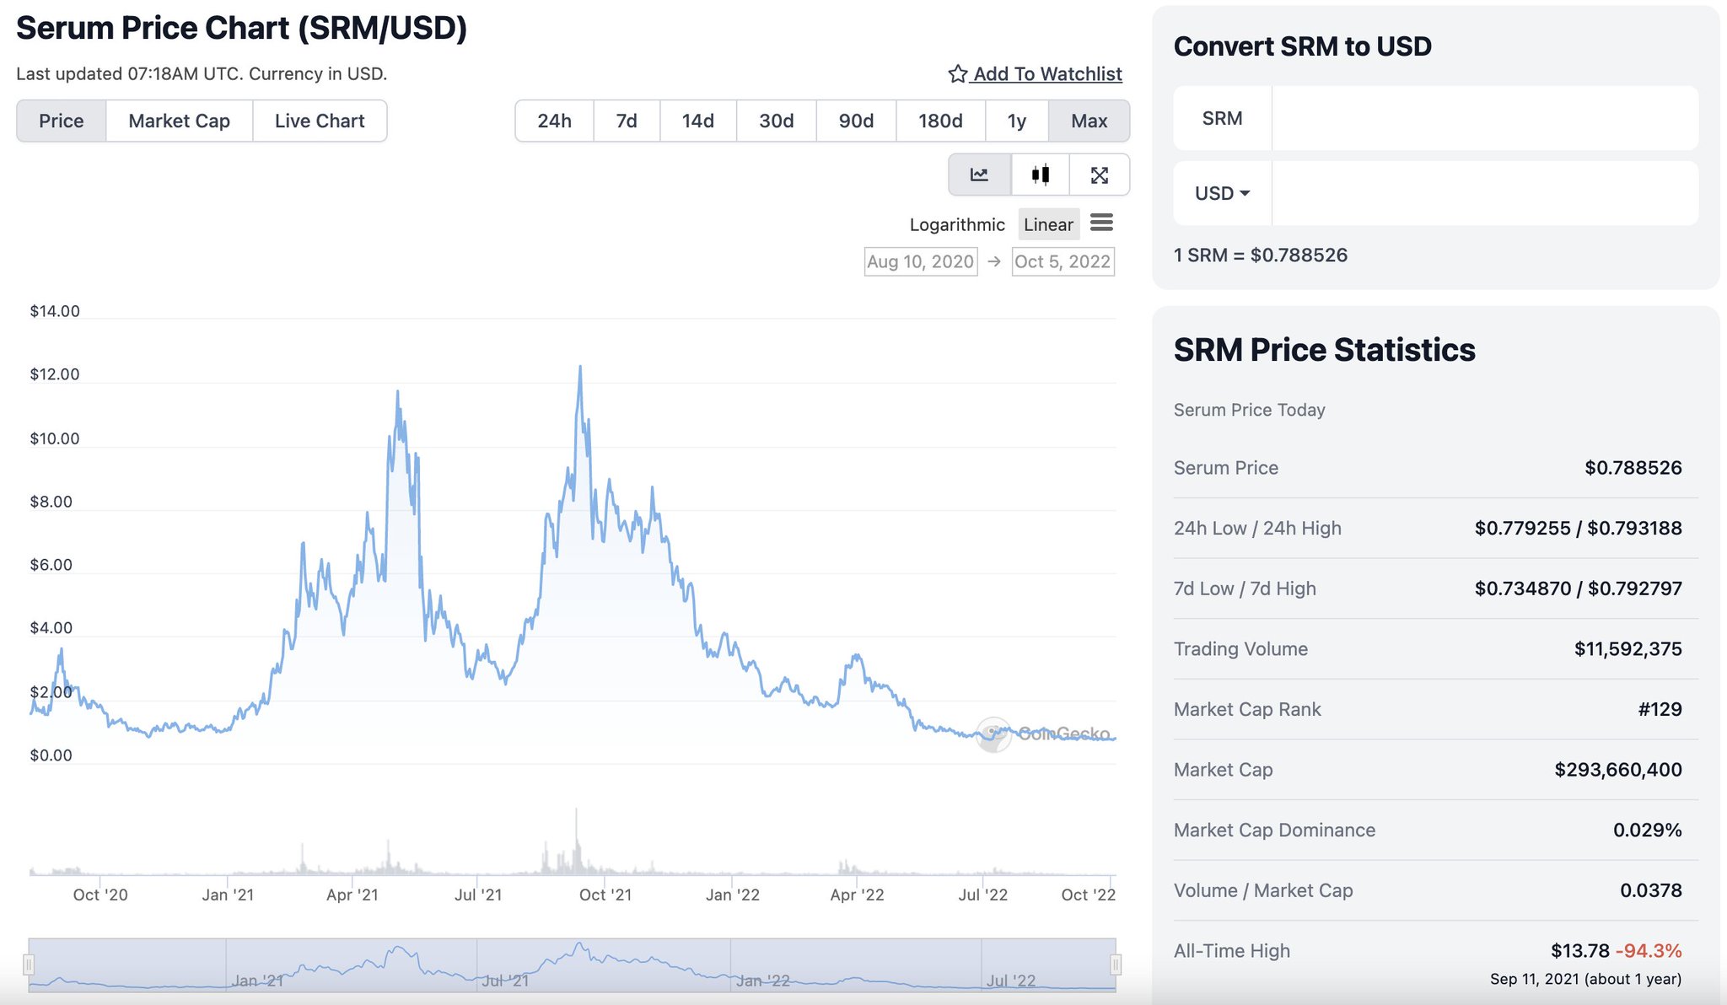Screen dimensions: 1727x1005
Task: Click the 24h Low / 24h High label
Action: click(1257, 529)
